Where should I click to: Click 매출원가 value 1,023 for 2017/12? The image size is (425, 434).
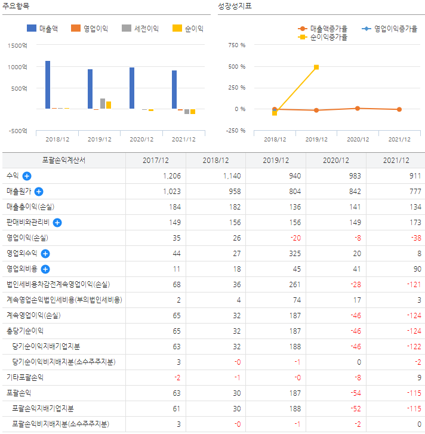click(172, 192)
